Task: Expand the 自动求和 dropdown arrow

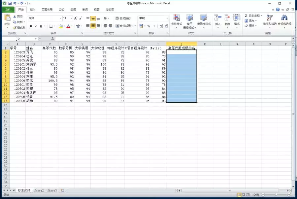Action: 261,16
